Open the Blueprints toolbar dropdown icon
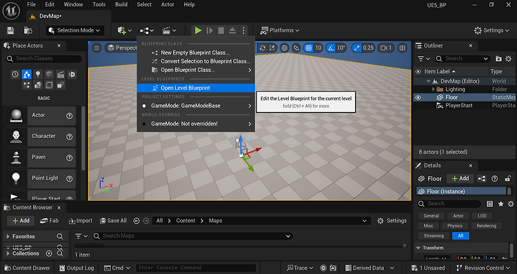This screenshot has height=274, width=517. [x=146, y=30]
